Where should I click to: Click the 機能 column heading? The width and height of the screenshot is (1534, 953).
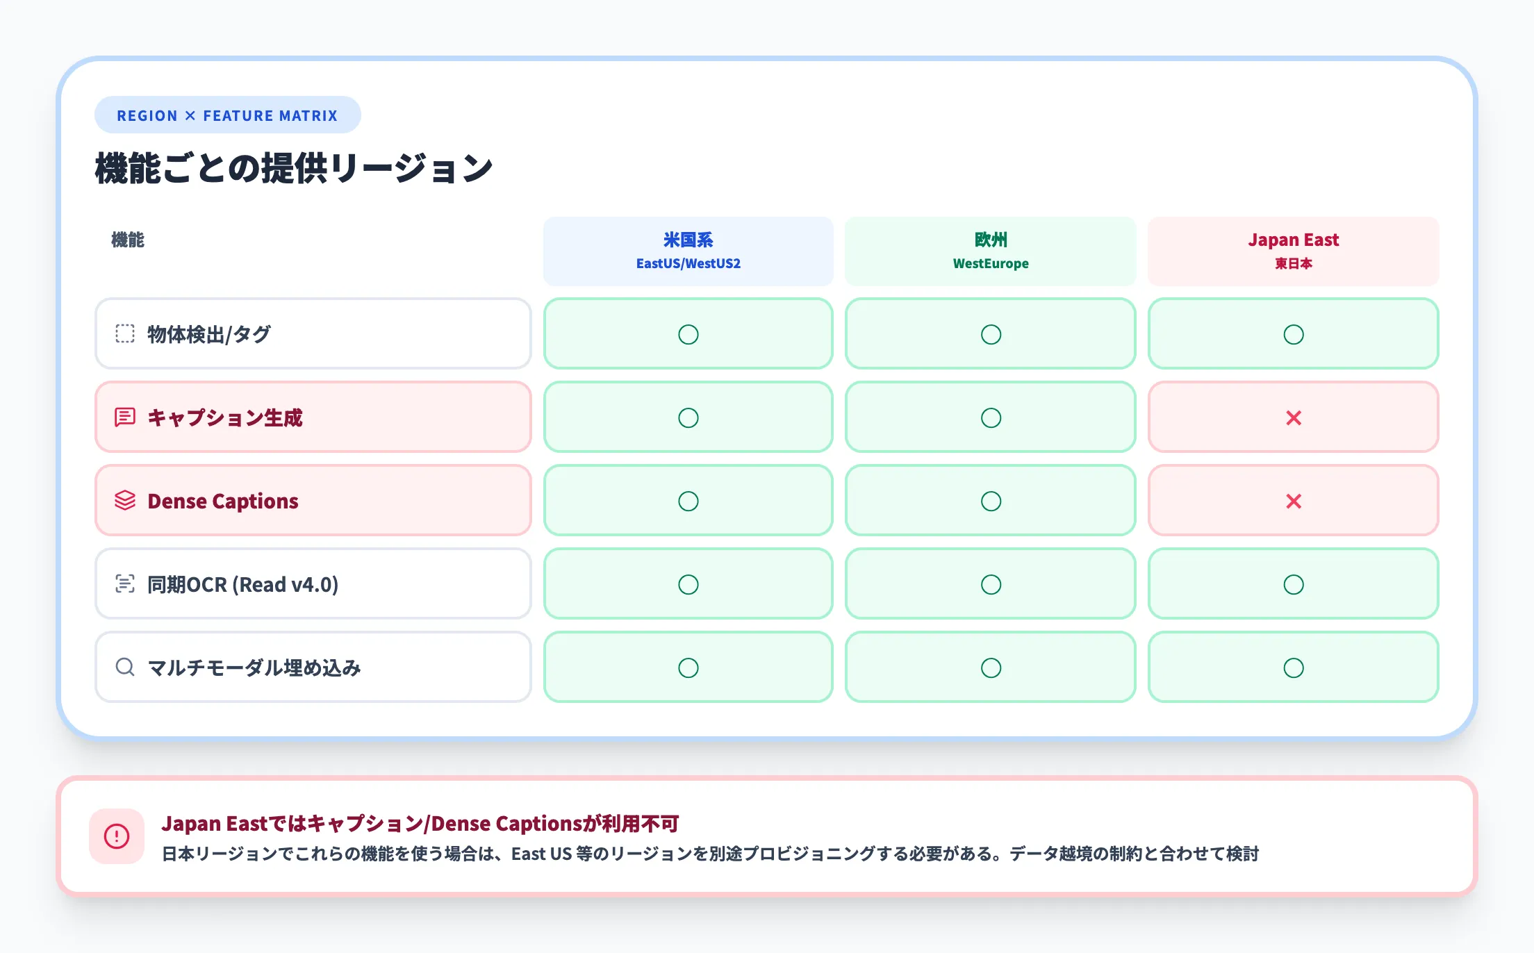point(126,240)
